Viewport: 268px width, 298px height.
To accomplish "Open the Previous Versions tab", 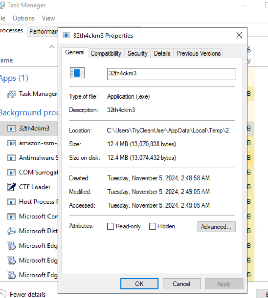I will click(x=199, y=53).
